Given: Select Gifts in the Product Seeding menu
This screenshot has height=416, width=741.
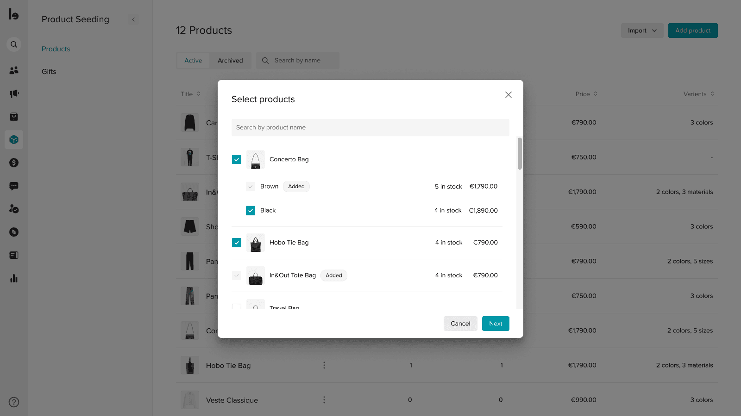Looking at the screenshot, I should pyautogui.click(x=49, y=71).
